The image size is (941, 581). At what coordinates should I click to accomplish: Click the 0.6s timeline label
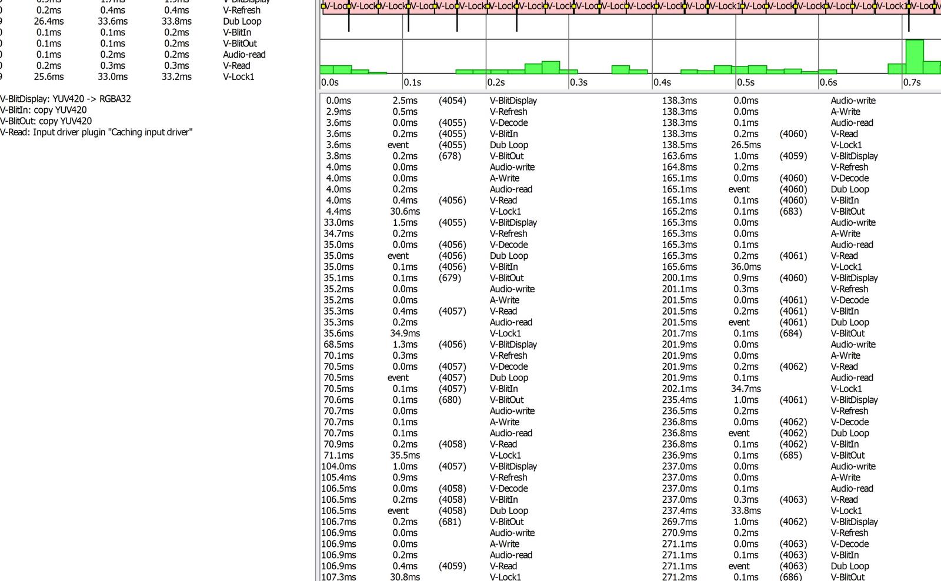829,82
